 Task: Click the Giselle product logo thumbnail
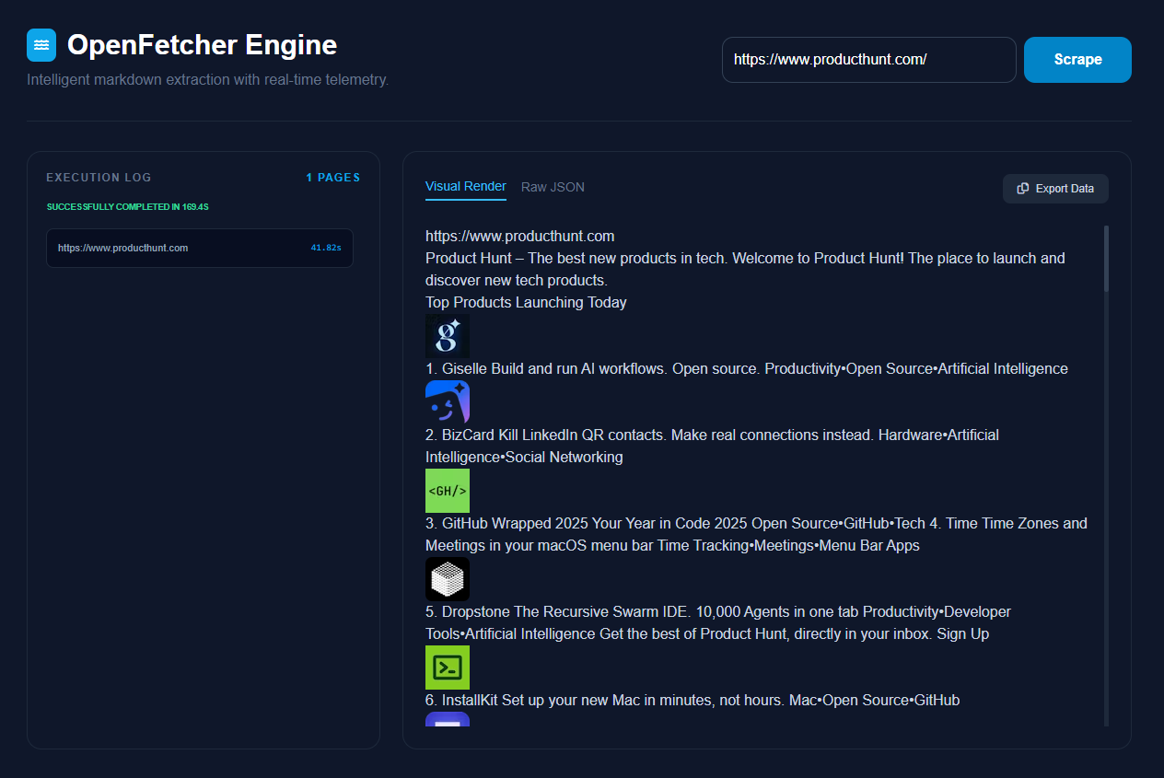click(448, 336)
